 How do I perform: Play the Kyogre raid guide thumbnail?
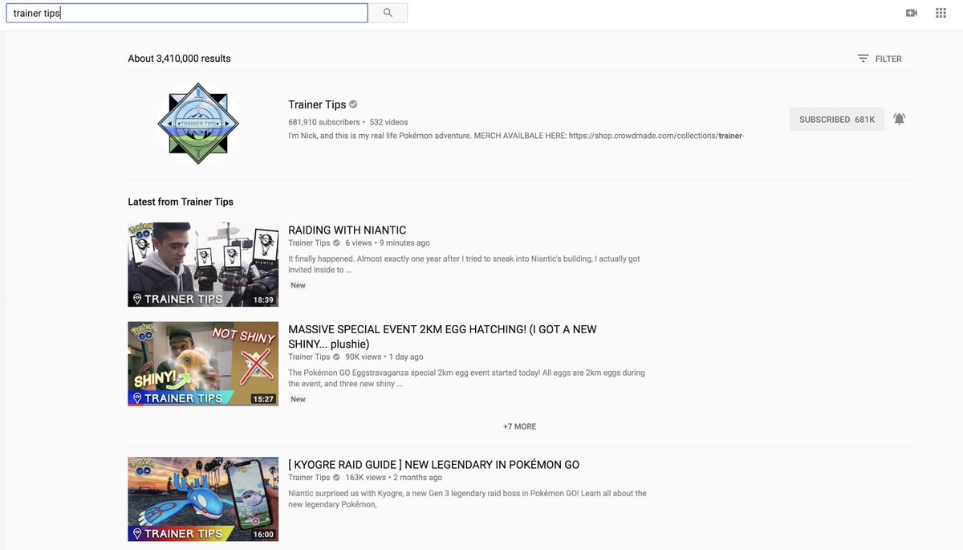click(203, 499)
